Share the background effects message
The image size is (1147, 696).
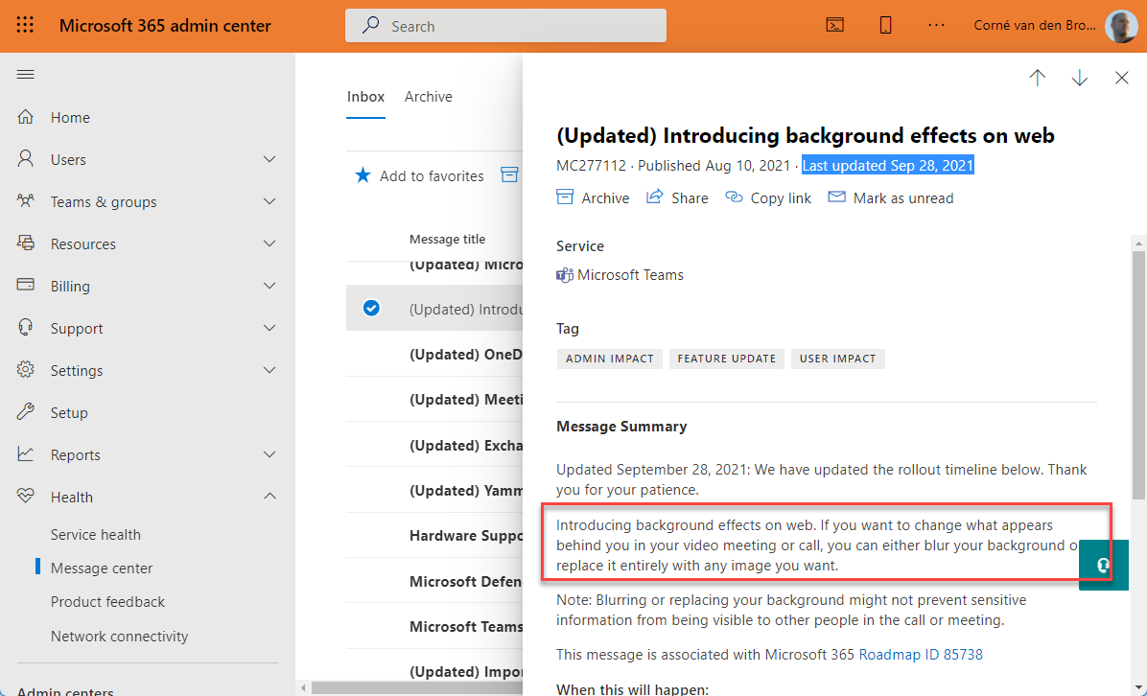pos(677,197)
